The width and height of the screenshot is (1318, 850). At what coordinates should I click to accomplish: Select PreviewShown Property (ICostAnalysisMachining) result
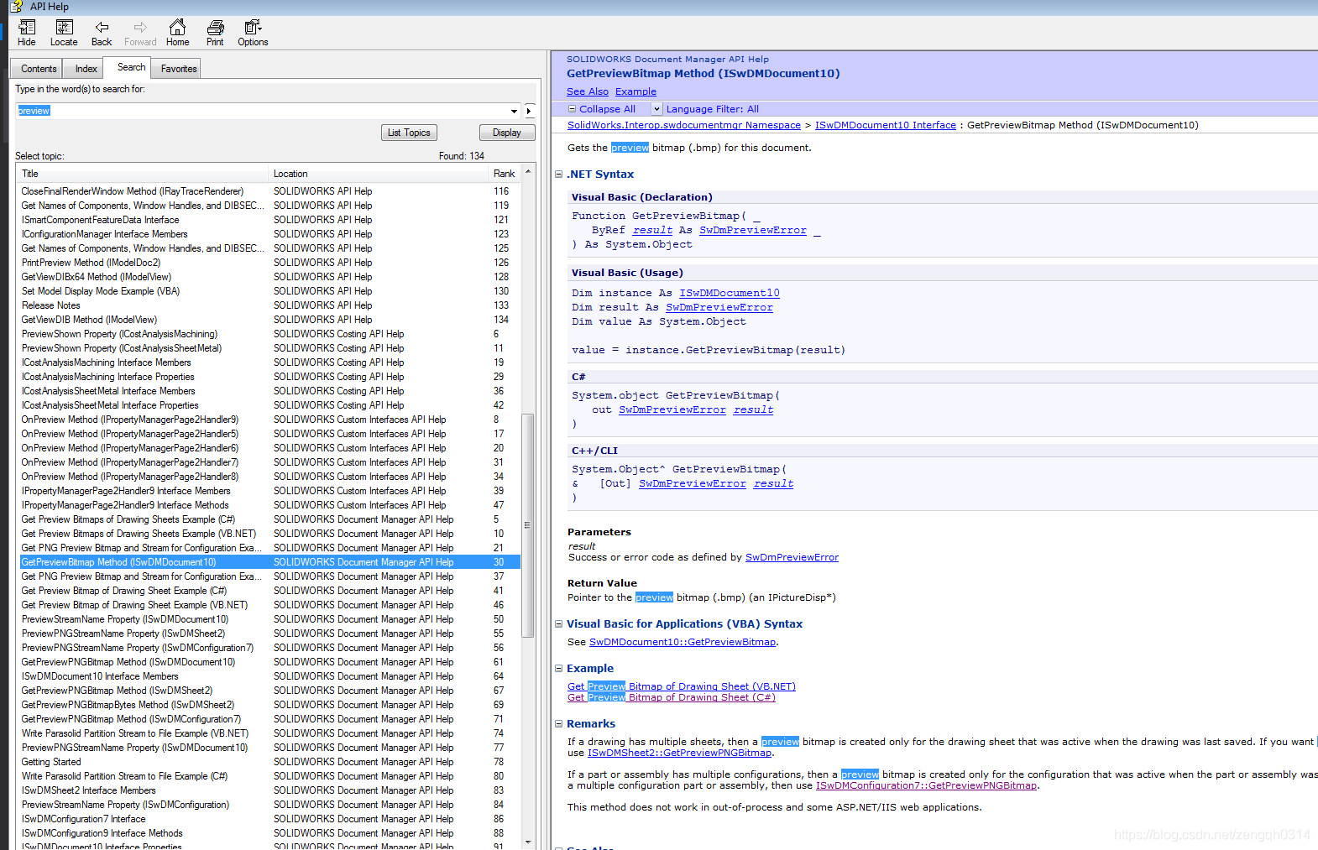269,334
